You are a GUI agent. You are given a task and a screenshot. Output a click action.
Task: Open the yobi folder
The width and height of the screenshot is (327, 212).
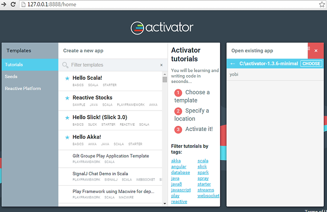pyautogui.click(x=275, y=74)
